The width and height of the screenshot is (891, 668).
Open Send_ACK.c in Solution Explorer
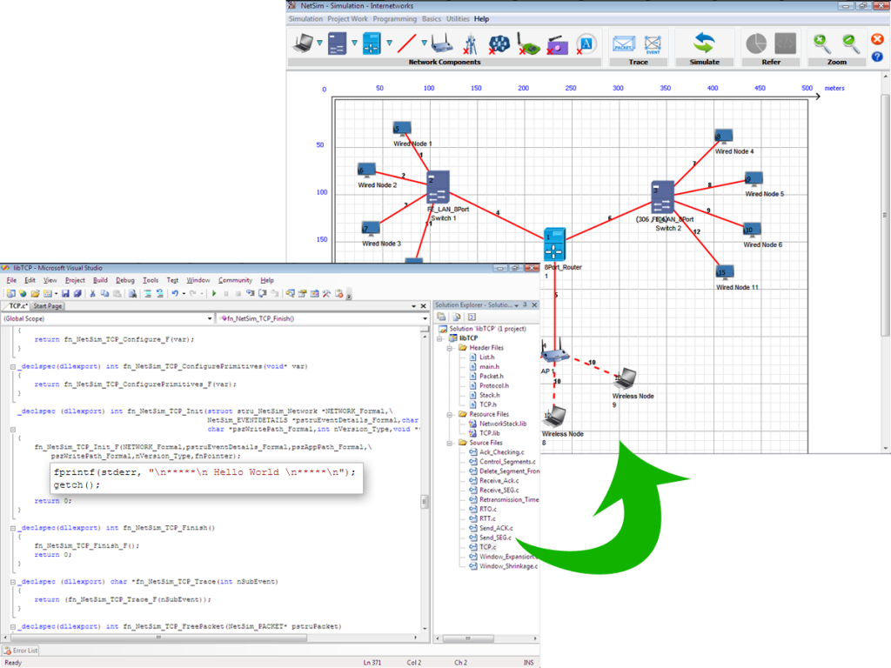495,528
